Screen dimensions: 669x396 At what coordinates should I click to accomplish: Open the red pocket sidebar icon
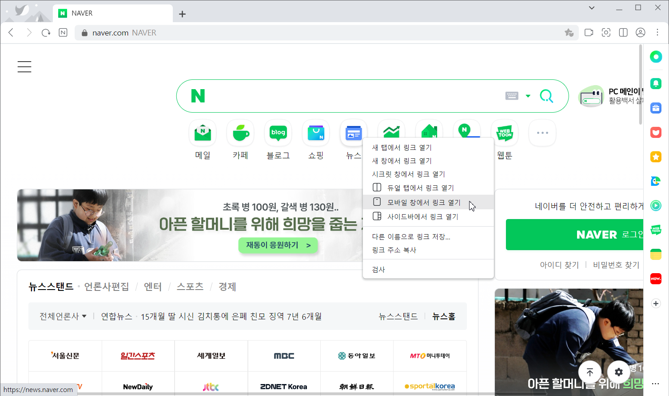click(x=656, y=132)
